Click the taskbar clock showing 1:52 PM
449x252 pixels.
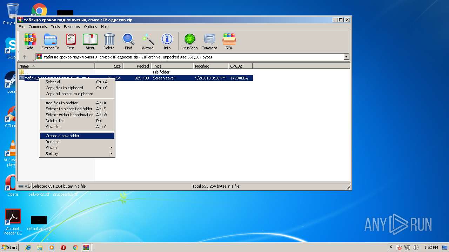(431, 247)
